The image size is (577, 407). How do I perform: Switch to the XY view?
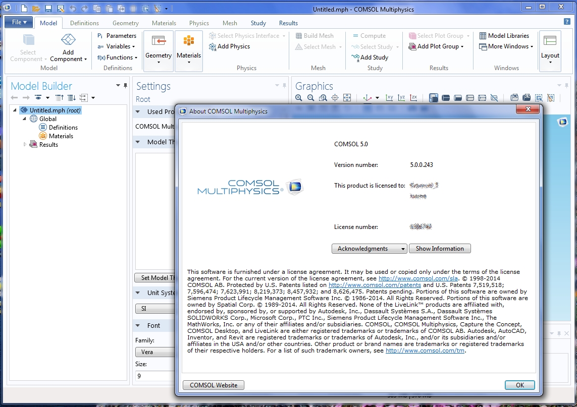coord(390,98)
